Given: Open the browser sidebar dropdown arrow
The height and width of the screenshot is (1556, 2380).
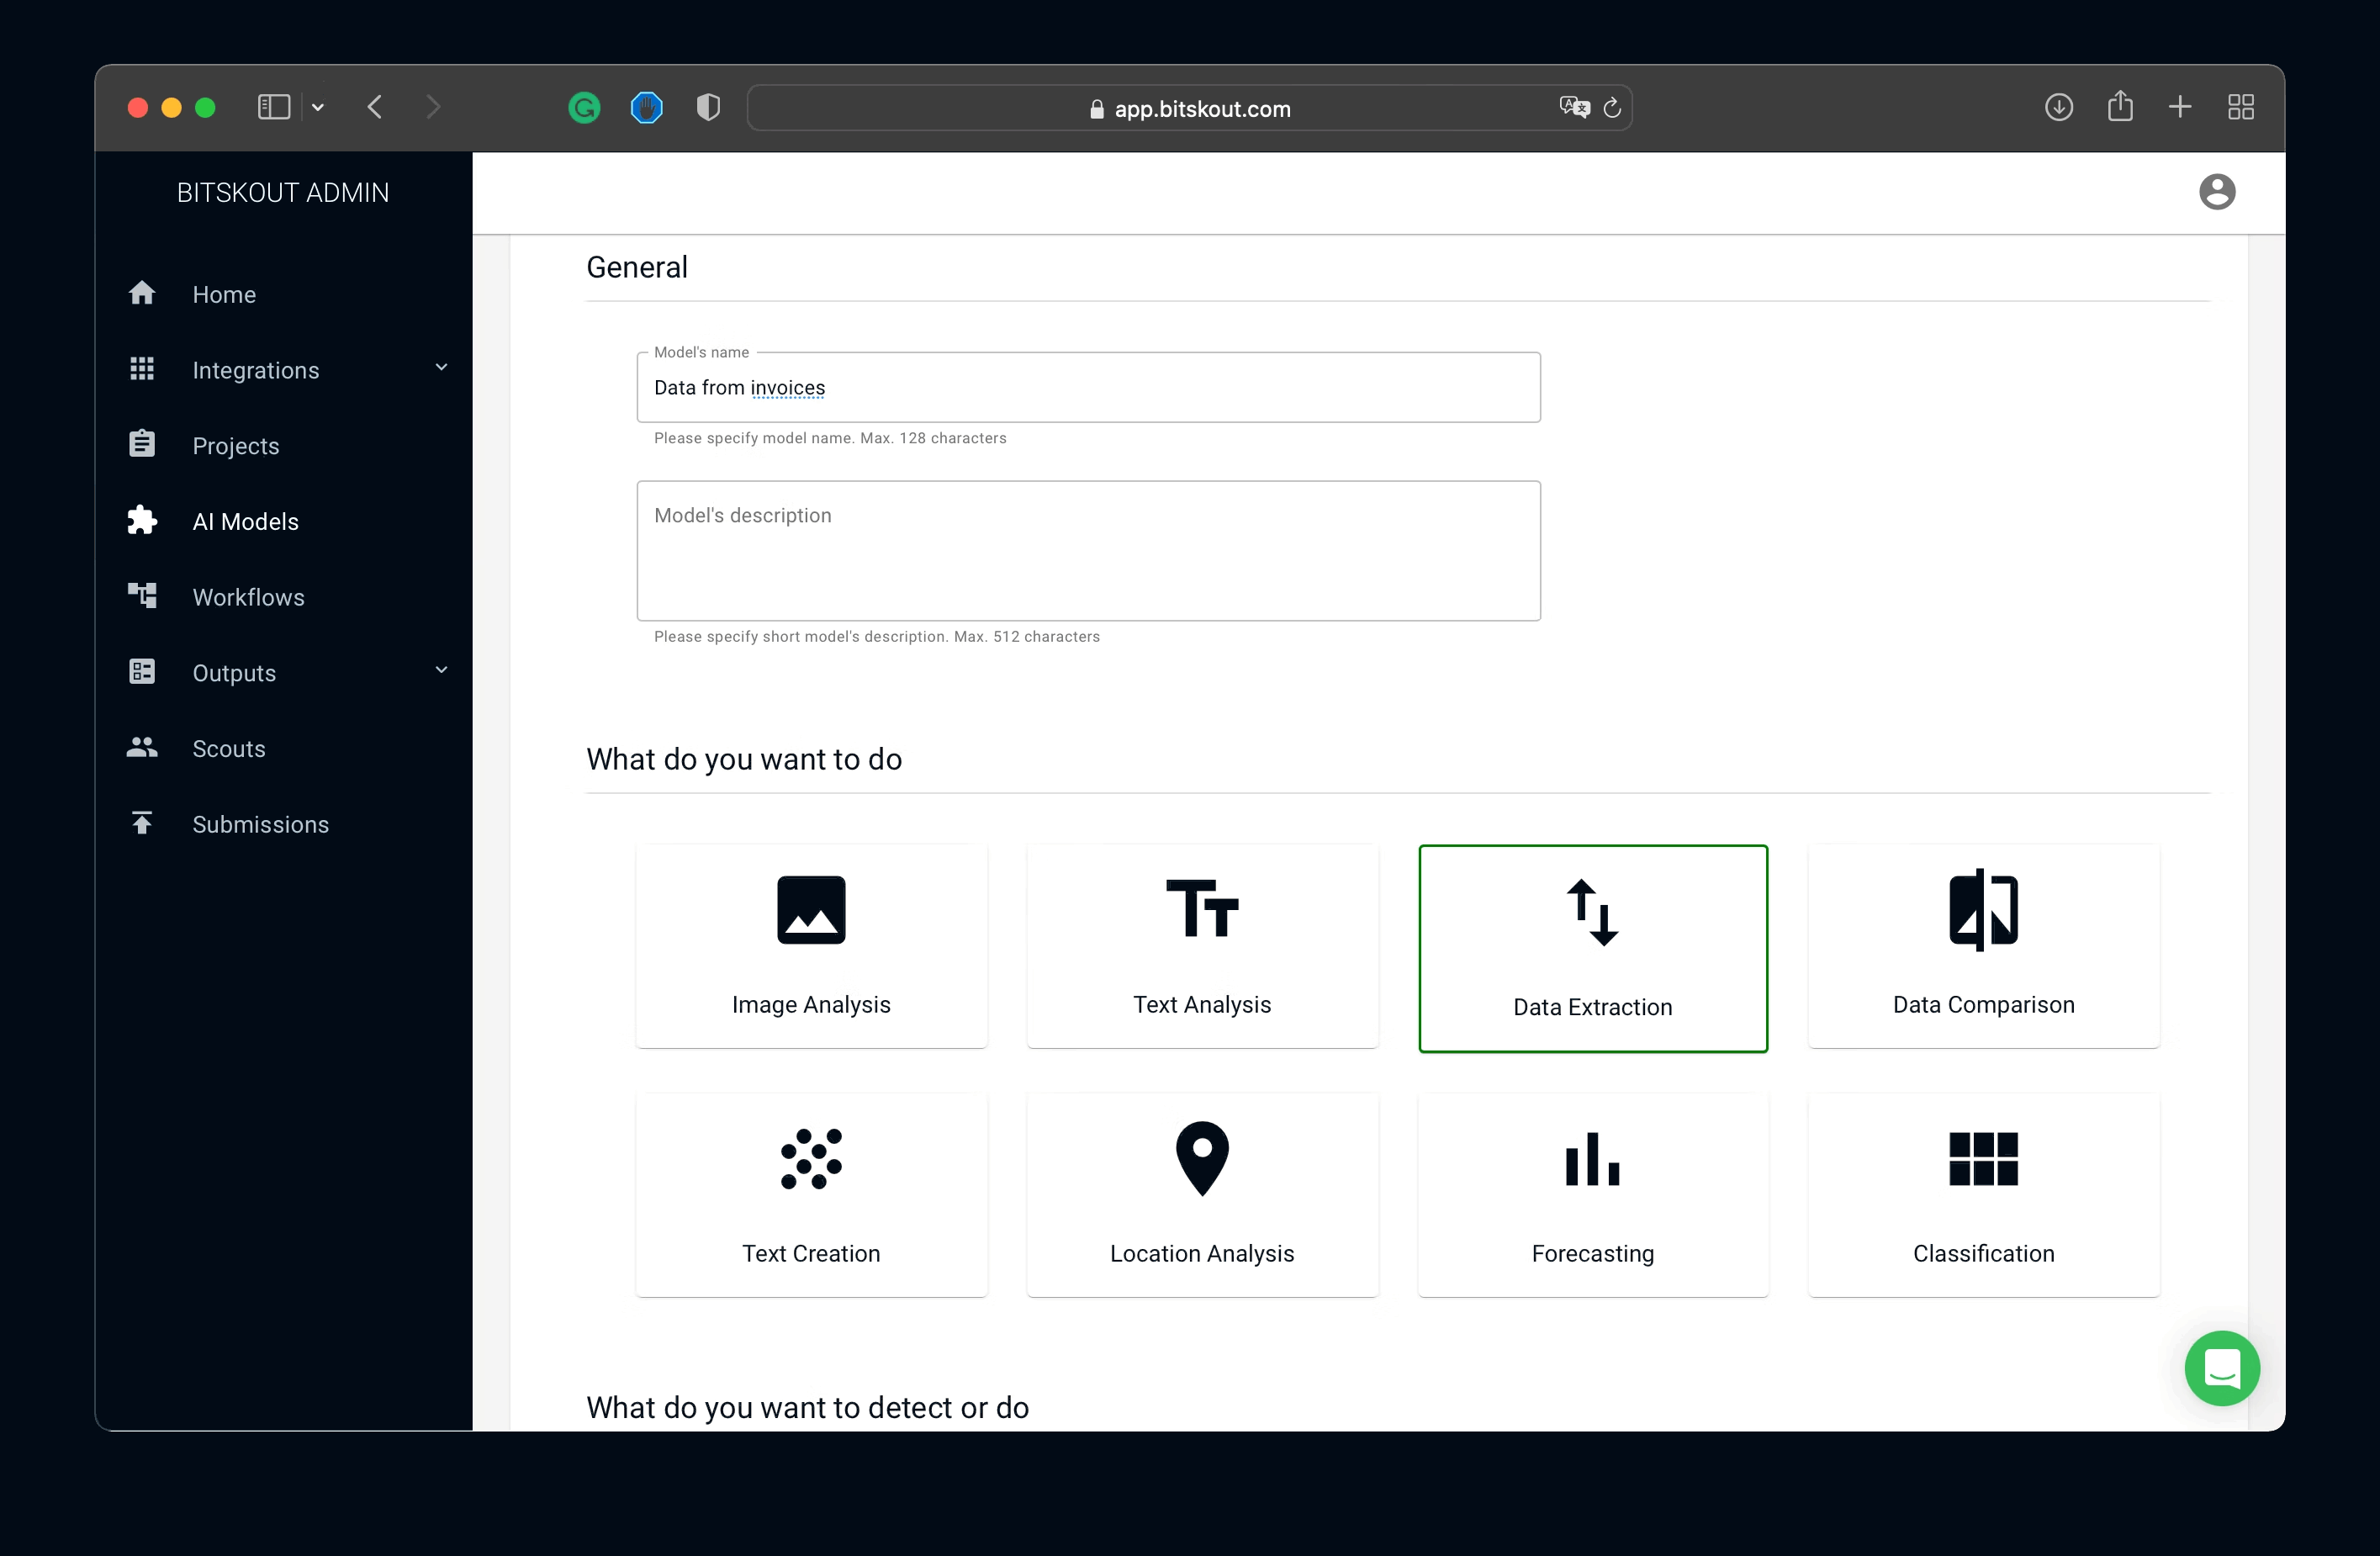Looking at the screenshot, I should [319, 107].
